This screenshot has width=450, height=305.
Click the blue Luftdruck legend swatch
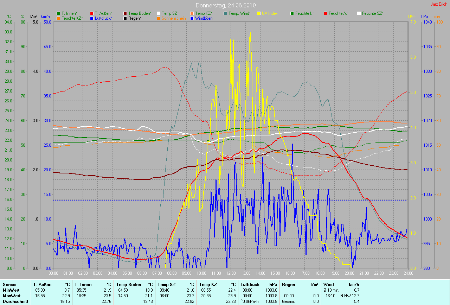click(x=92, y=18)
